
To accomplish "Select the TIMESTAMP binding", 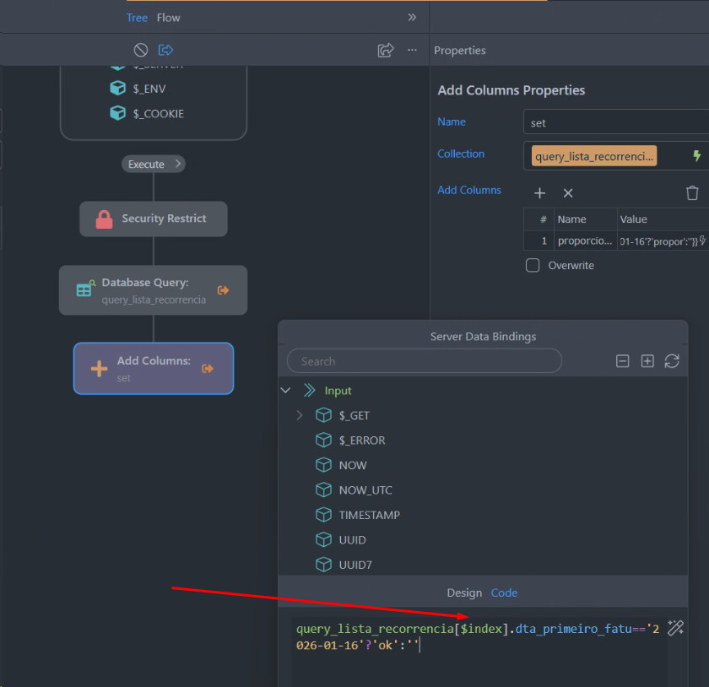I will [369, 515].
